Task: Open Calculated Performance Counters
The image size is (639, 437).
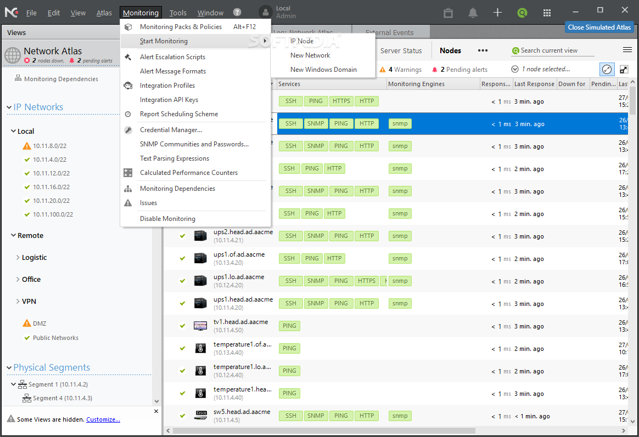Action: click(195, 173)
